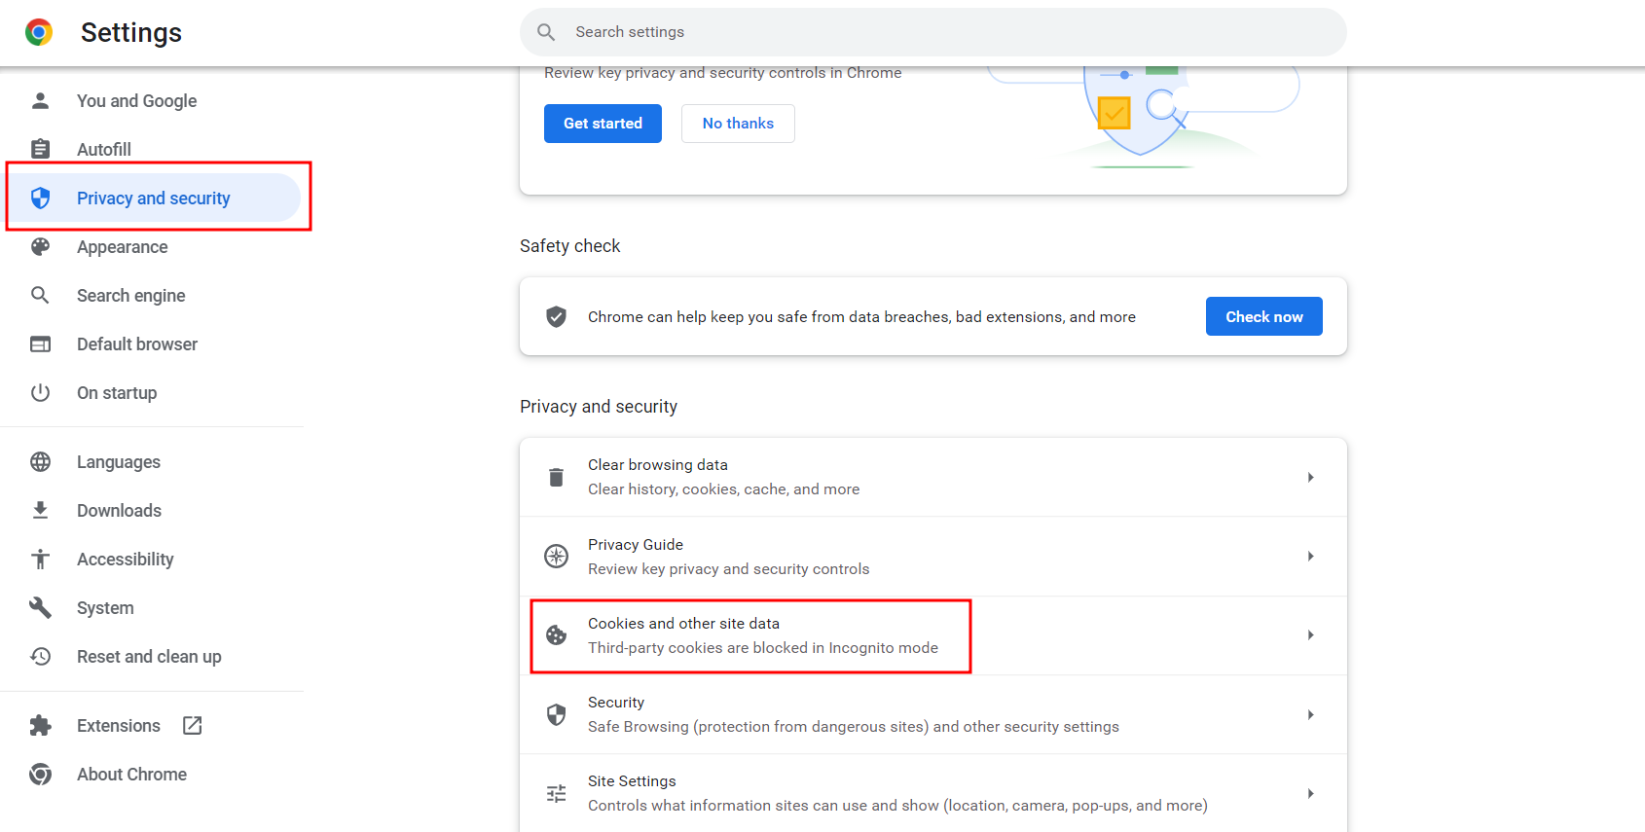The height and width of the screenshot is (832, 1645).
Task: Click the System wrench icon
Action: (40, 607)
